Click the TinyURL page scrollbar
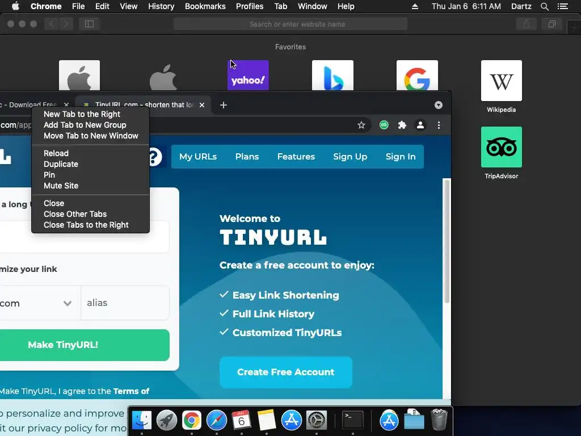This screenshot has height=436, width=581. [x=447, y=241]
